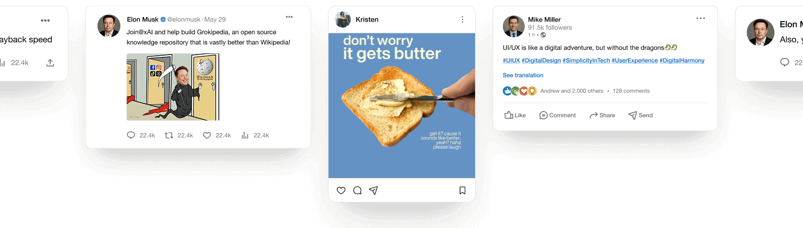This screenshot has width=803, height=228.
Task: Click the See translation link
Action: tap(523, 75)
